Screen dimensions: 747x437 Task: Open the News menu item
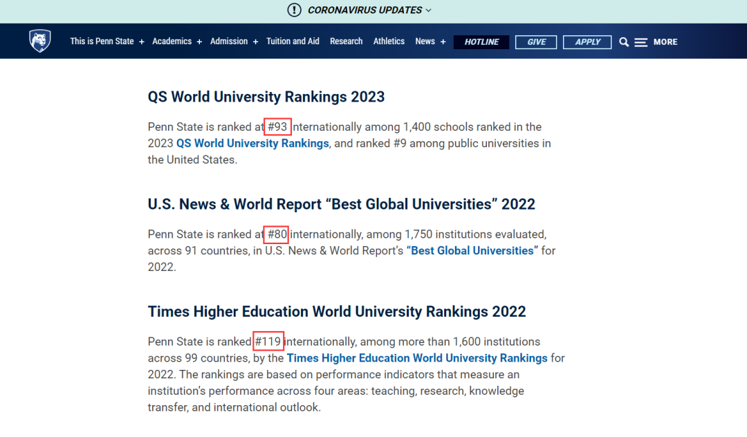[x=425, y=41]
